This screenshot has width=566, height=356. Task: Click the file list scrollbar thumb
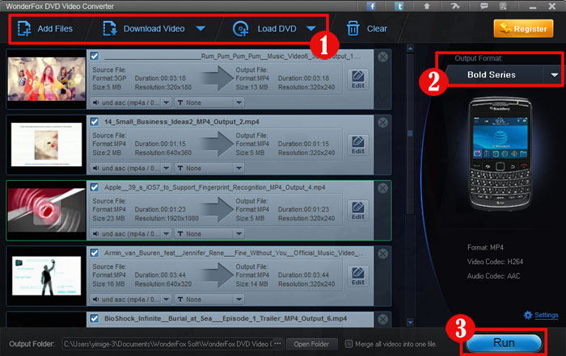410,133
